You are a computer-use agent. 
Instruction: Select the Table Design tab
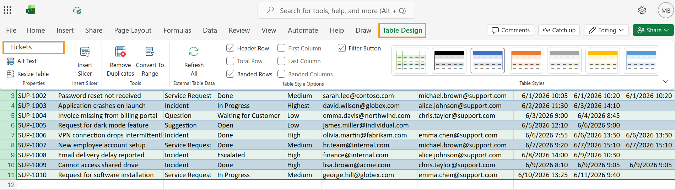(x=402, y=30)
